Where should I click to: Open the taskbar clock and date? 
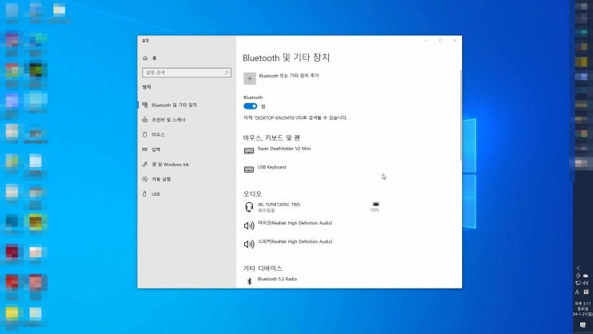(582, 308)
